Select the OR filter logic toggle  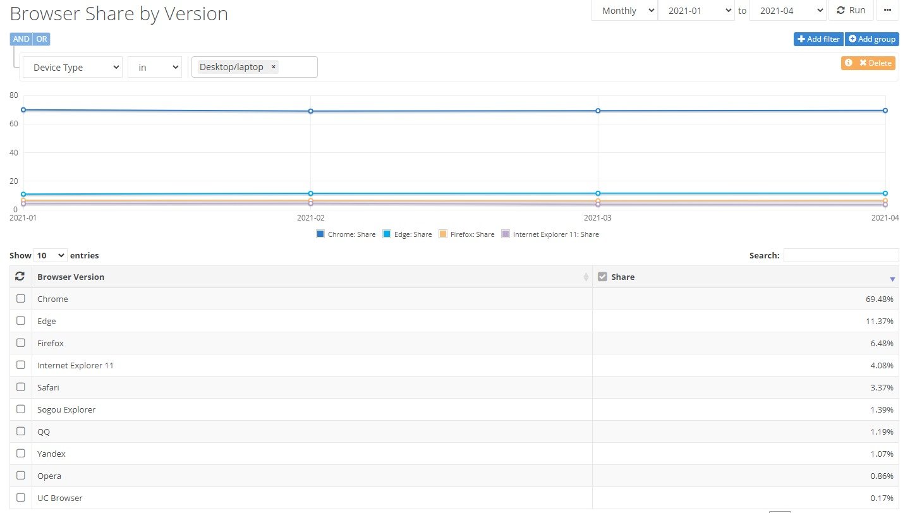point(41,39)
